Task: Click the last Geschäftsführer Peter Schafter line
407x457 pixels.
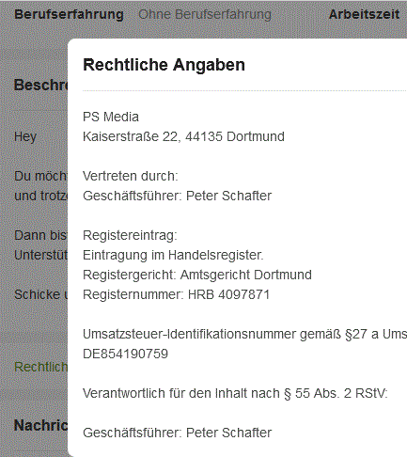Action: [177, 433]
